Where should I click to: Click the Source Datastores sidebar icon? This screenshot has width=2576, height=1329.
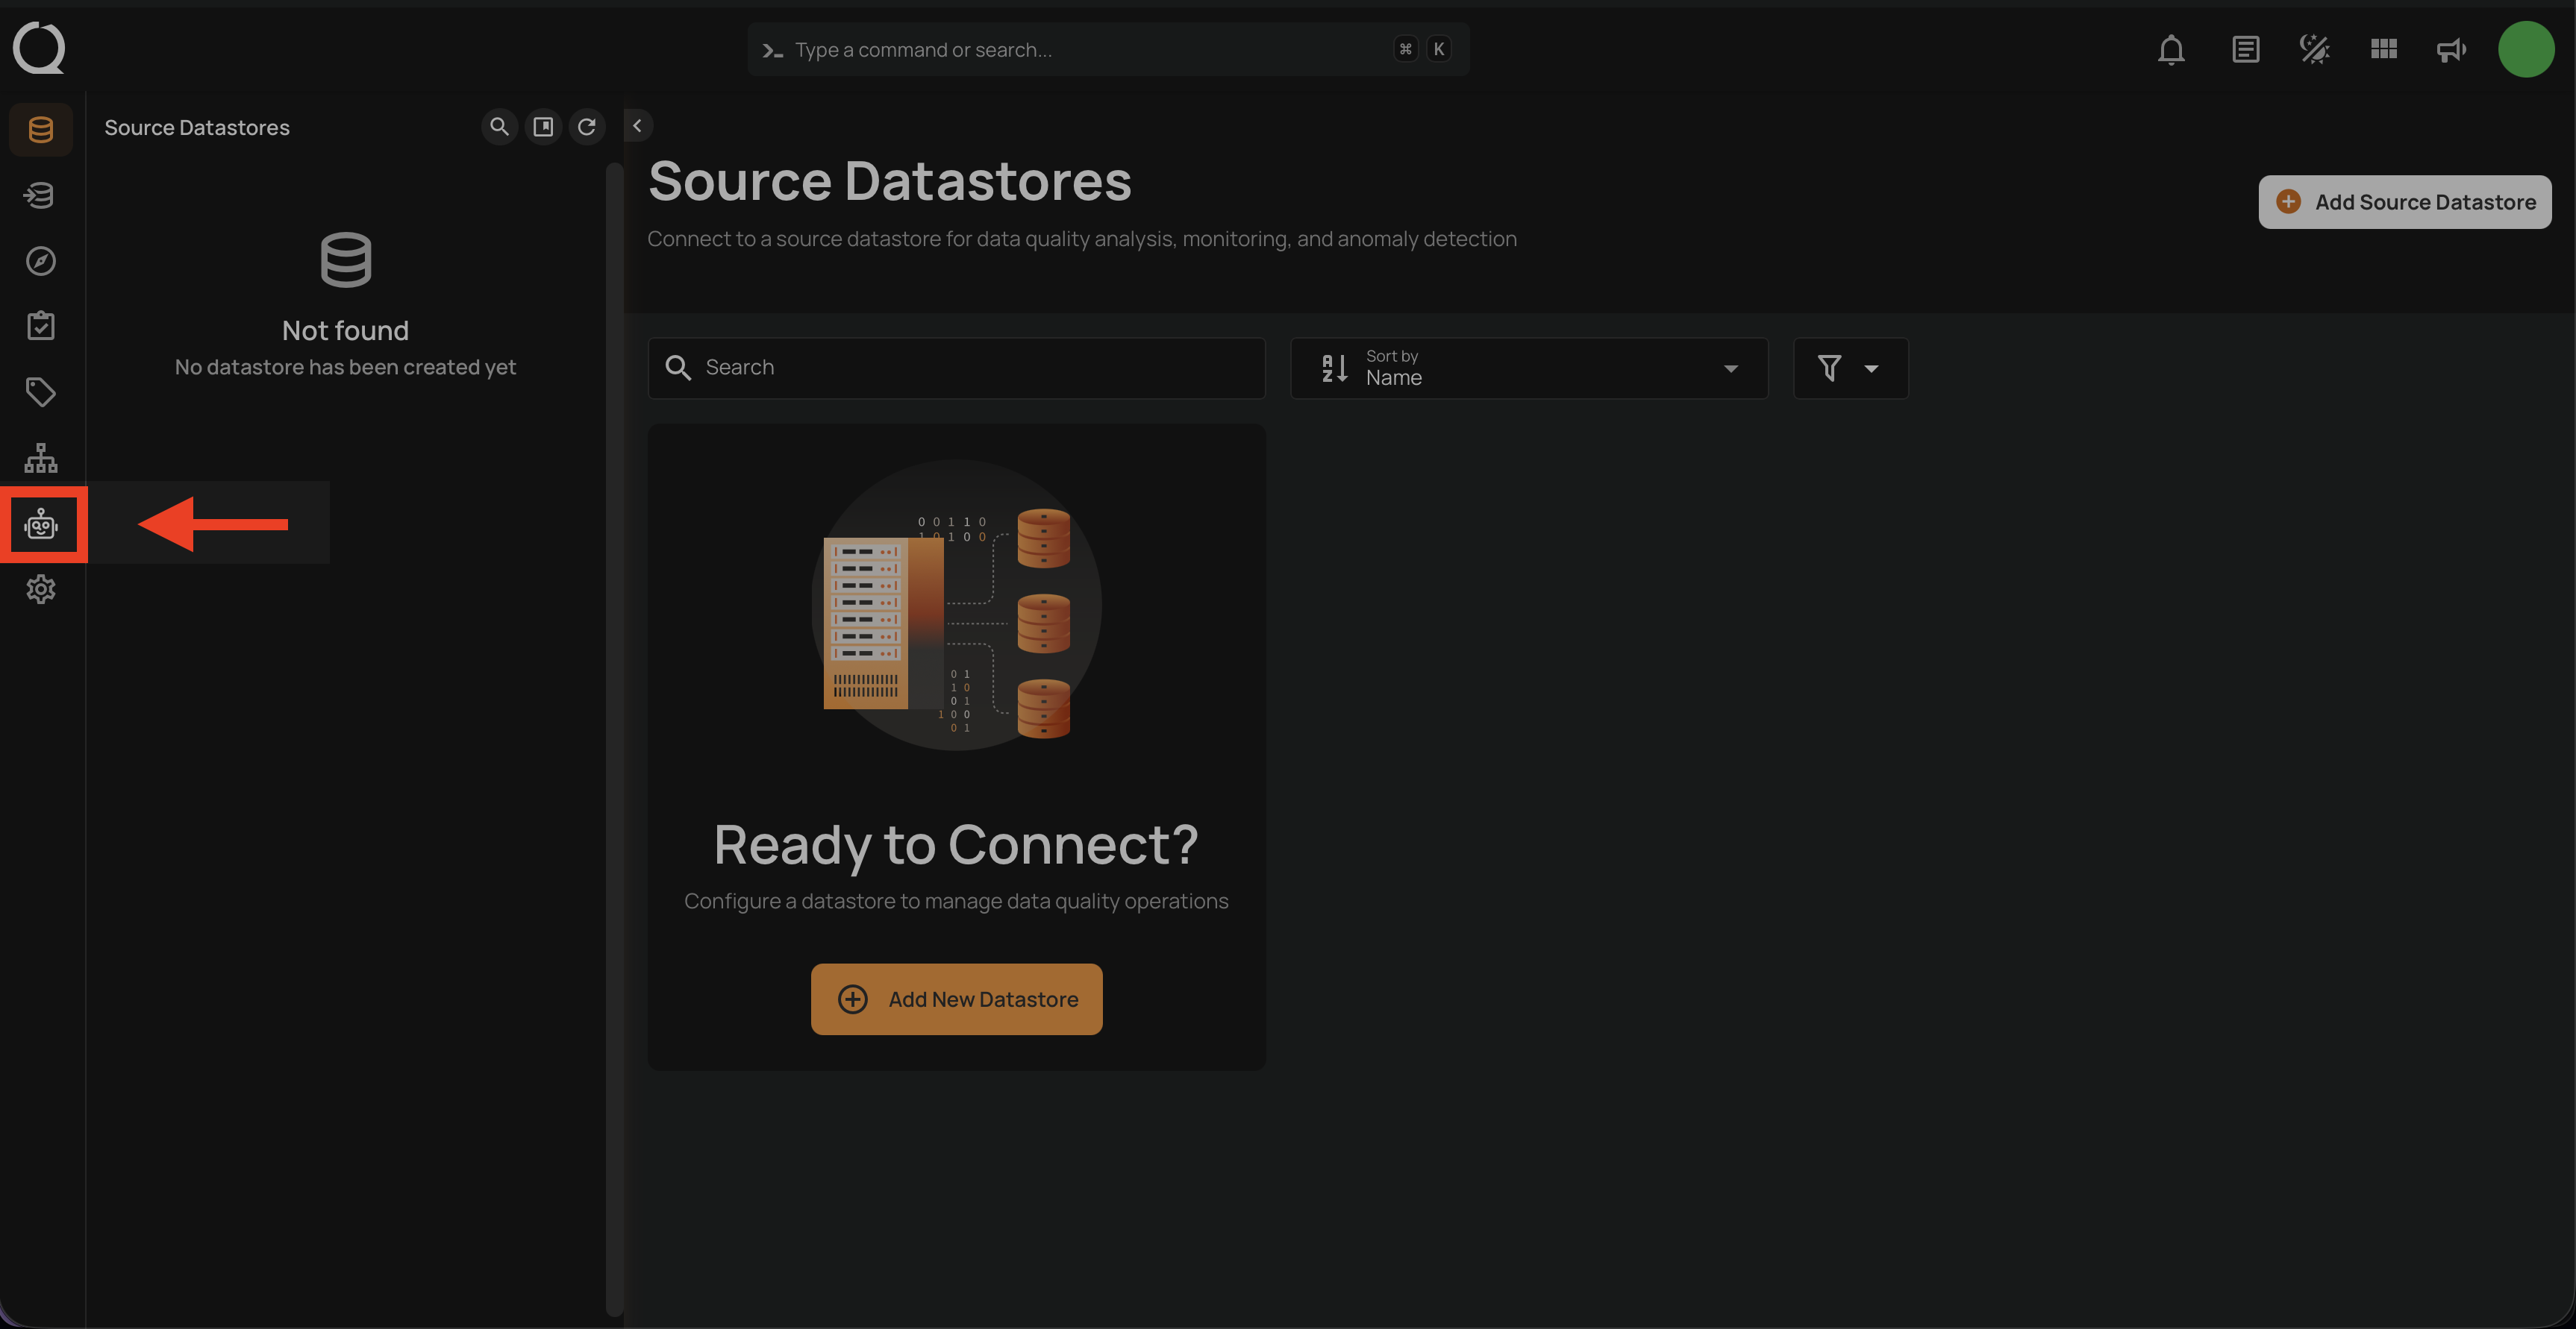[41, 130]
